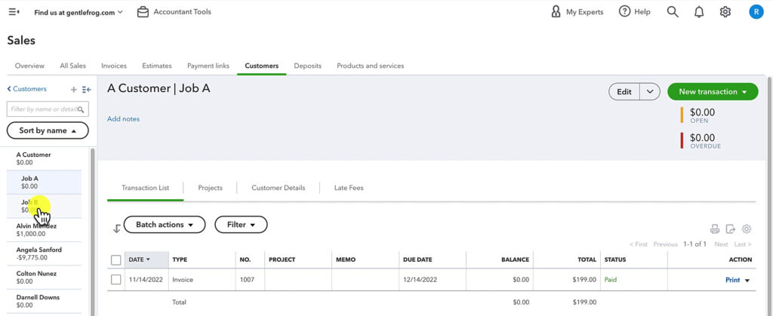Viewport: 773px width, 316px height.
Task: Tick the checkbox for invoice 1007
Action: pyautogui.click(x=115, y=280)
